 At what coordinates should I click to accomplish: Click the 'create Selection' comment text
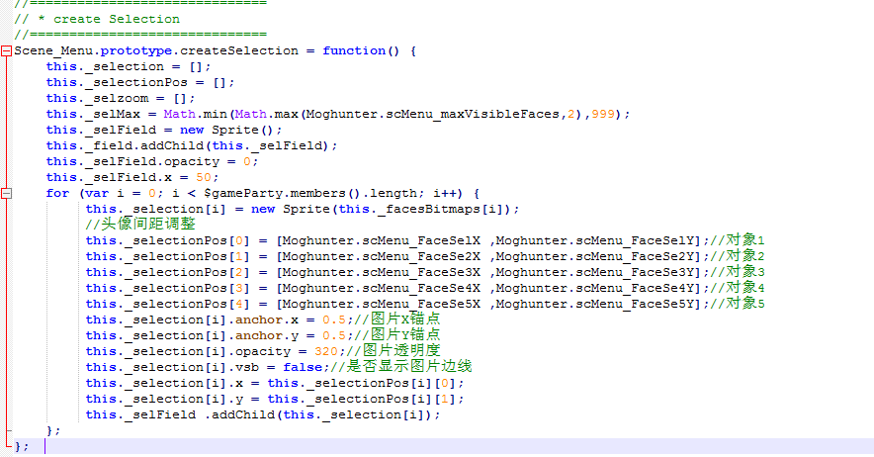coord(117,19)
